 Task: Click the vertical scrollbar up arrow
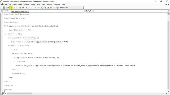coord(168,15)
